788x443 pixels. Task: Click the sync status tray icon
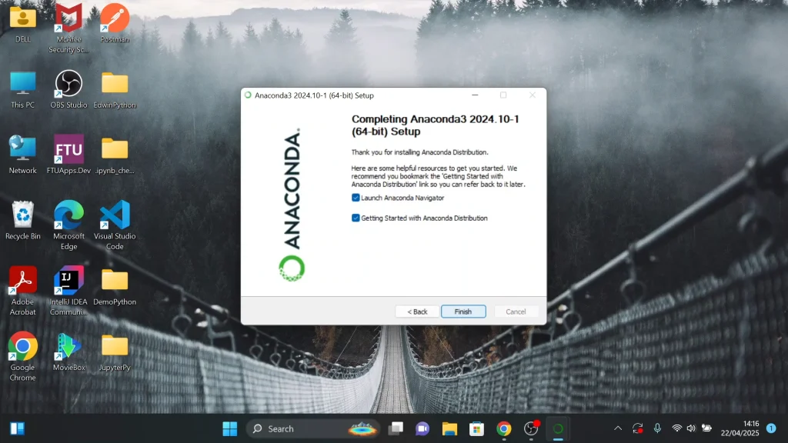tap(638, 428)
